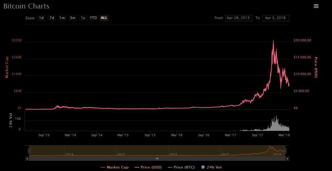Select ALL zoom range

click(x=104, y=18)
